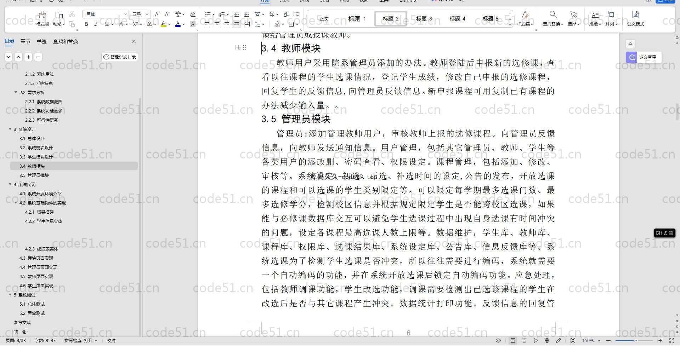
Task: Click the eraser Clear Formatting icon
Action: click(x=192, y=14)
